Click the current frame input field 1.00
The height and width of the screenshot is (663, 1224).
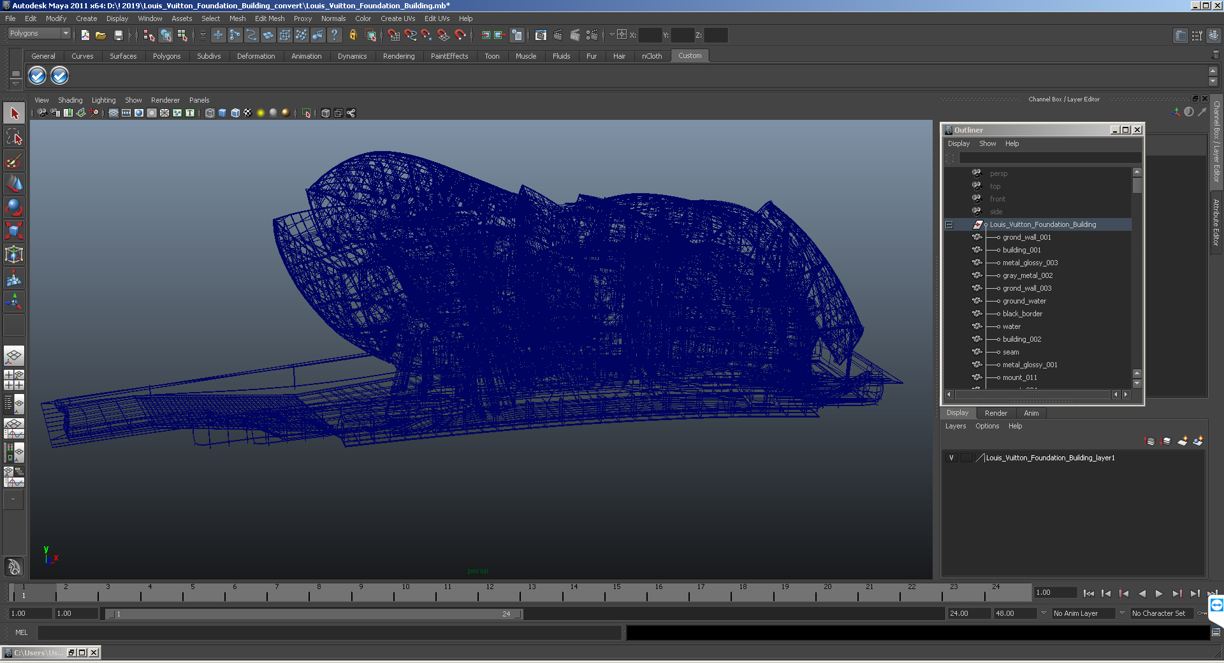(x=1055, y=593)
